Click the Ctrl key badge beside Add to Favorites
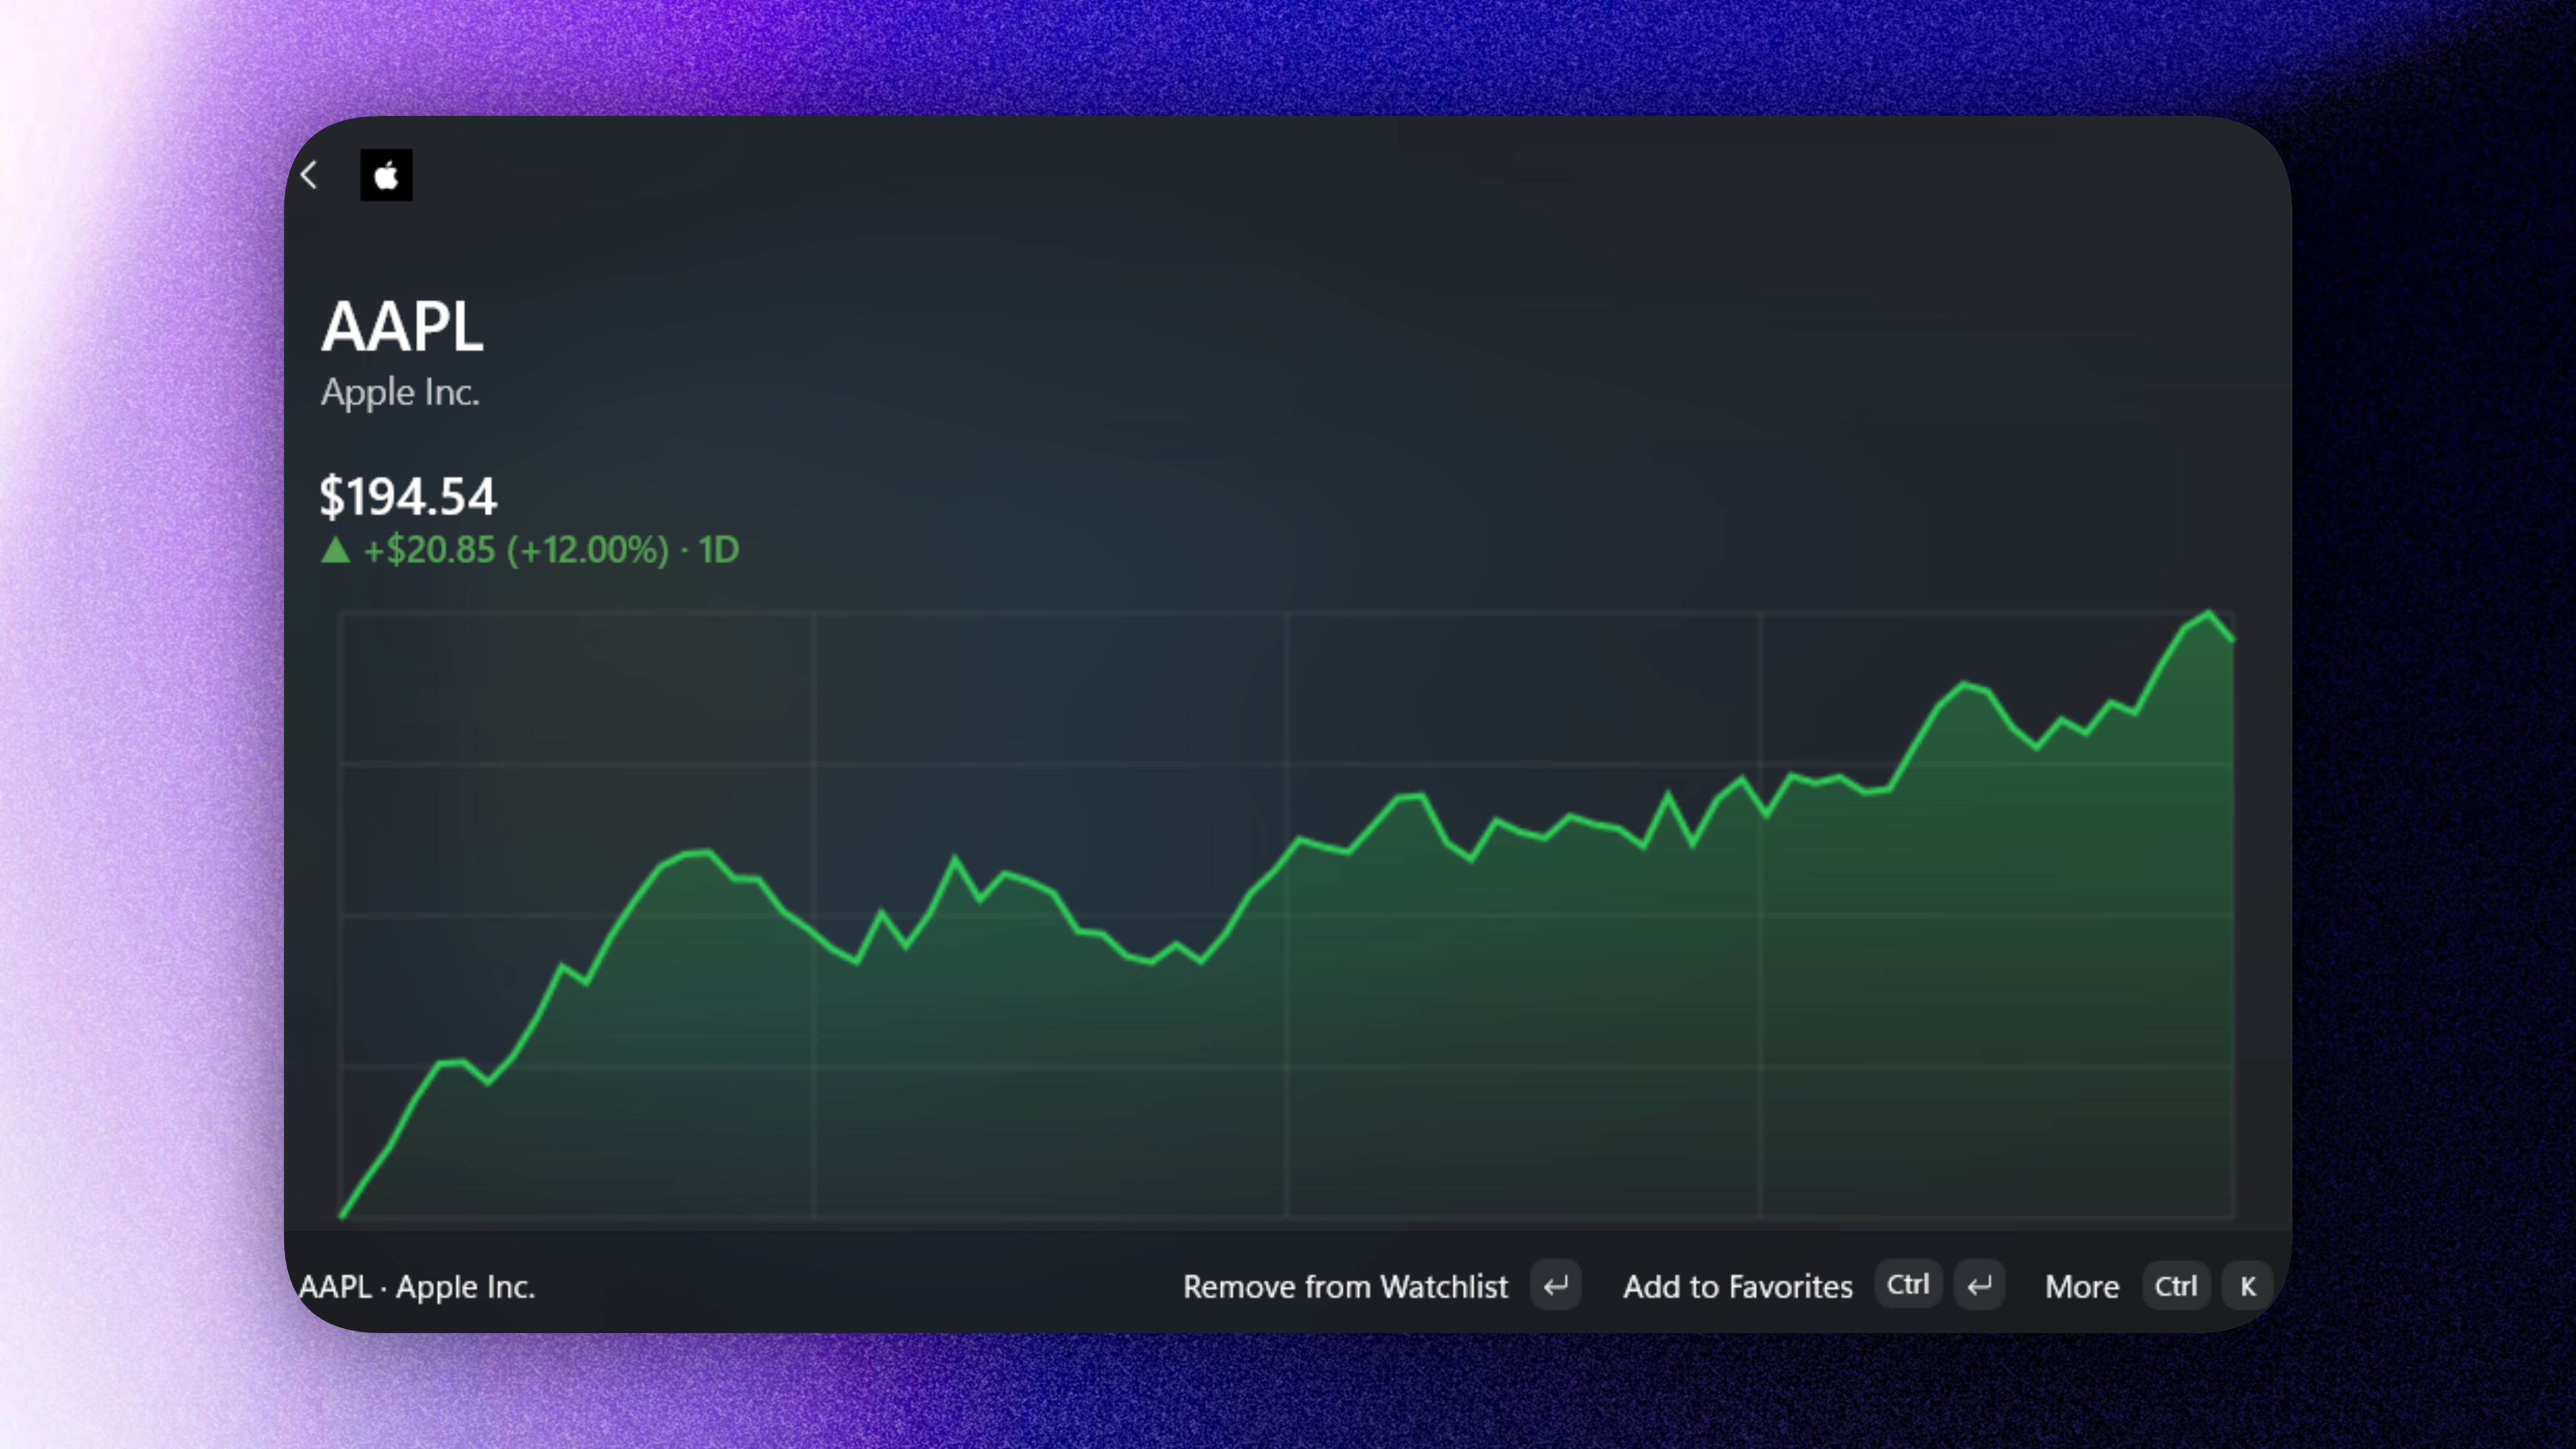The height and width of the screenshot is (1449, 2576). [1907, 1285]
